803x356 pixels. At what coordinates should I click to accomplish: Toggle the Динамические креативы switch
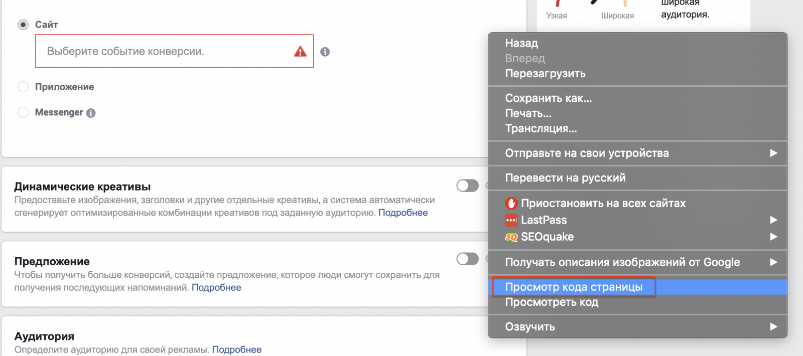(x=467, y=186)
